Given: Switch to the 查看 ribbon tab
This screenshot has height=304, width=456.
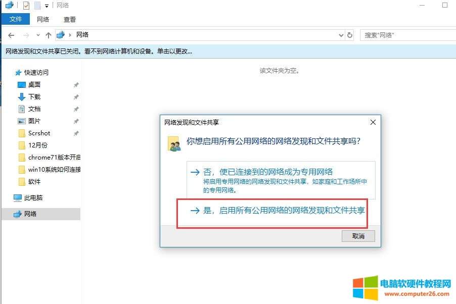Looking at the screenshot, I should click(x=69, y=19).
